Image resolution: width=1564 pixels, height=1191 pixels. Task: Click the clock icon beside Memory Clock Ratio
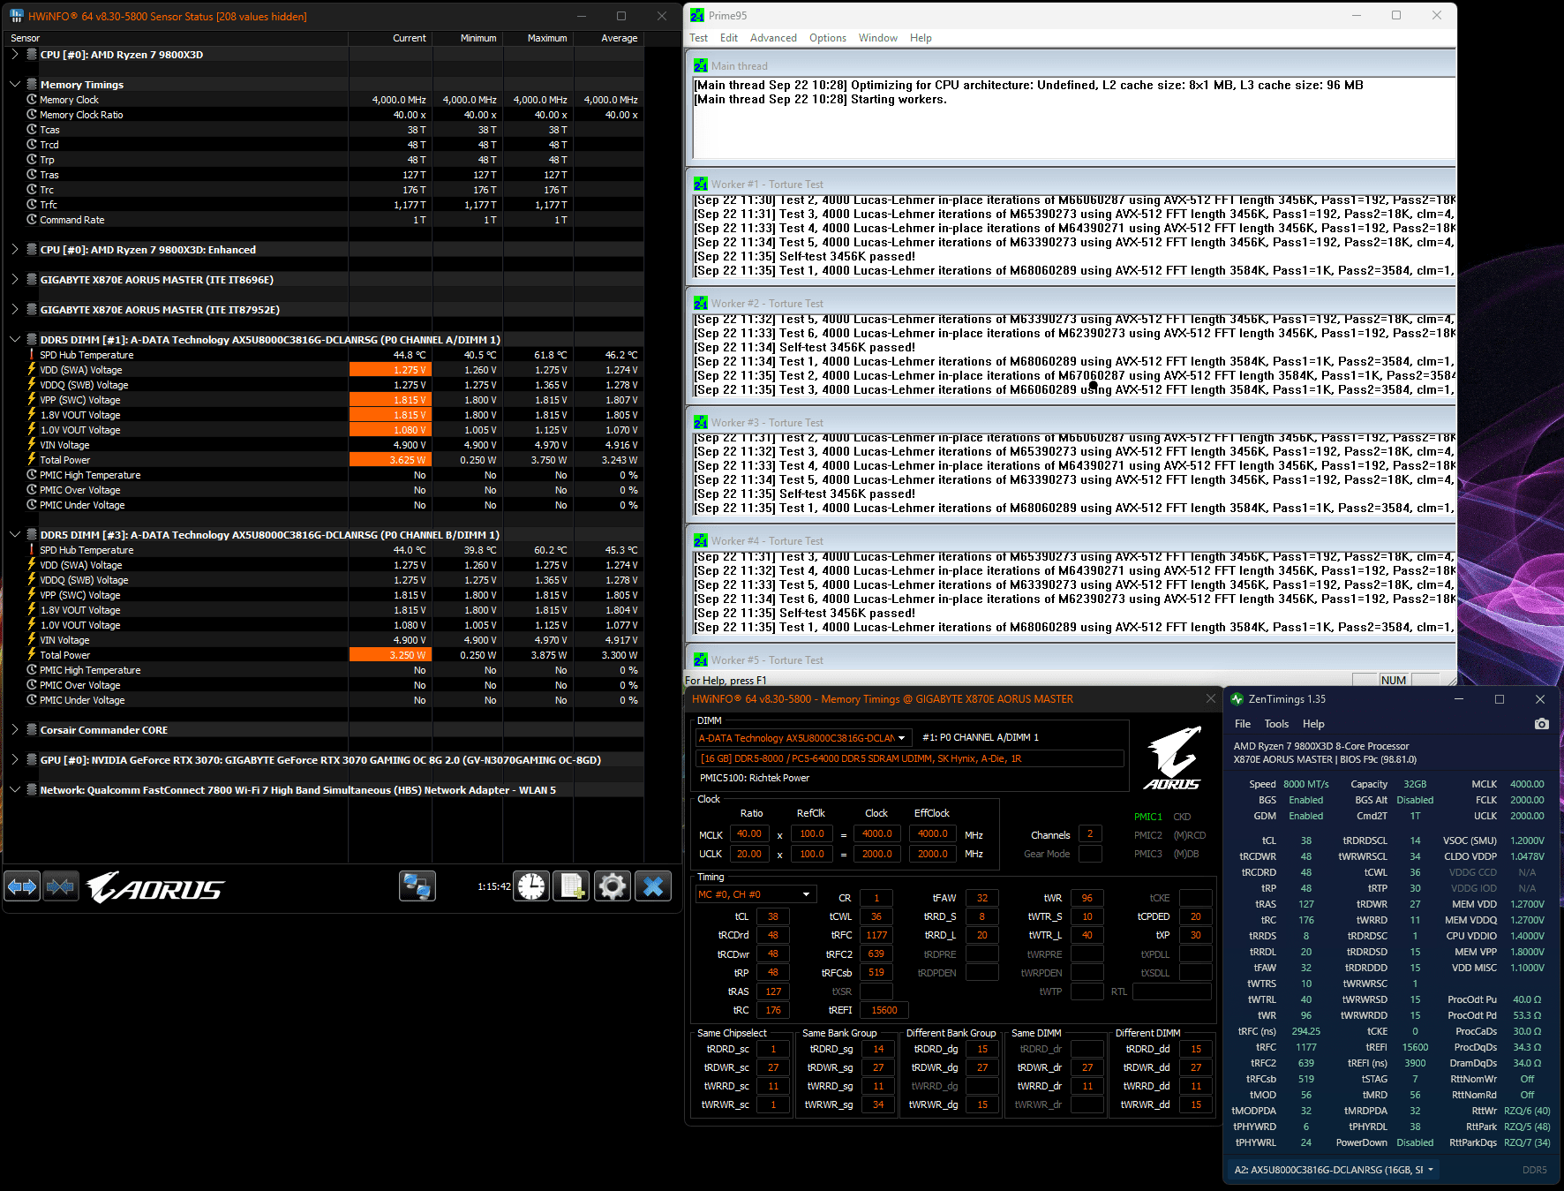32,115
